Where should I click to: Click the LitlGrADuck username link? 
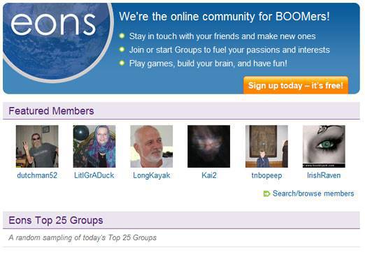(x=94, y=175)
